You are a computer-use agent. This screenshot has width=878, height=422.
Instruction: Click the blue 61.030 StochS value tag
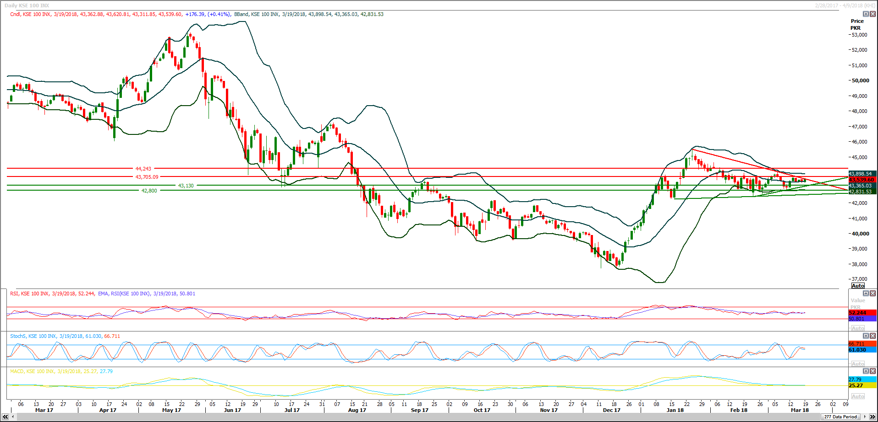click(x=862, y=350)
